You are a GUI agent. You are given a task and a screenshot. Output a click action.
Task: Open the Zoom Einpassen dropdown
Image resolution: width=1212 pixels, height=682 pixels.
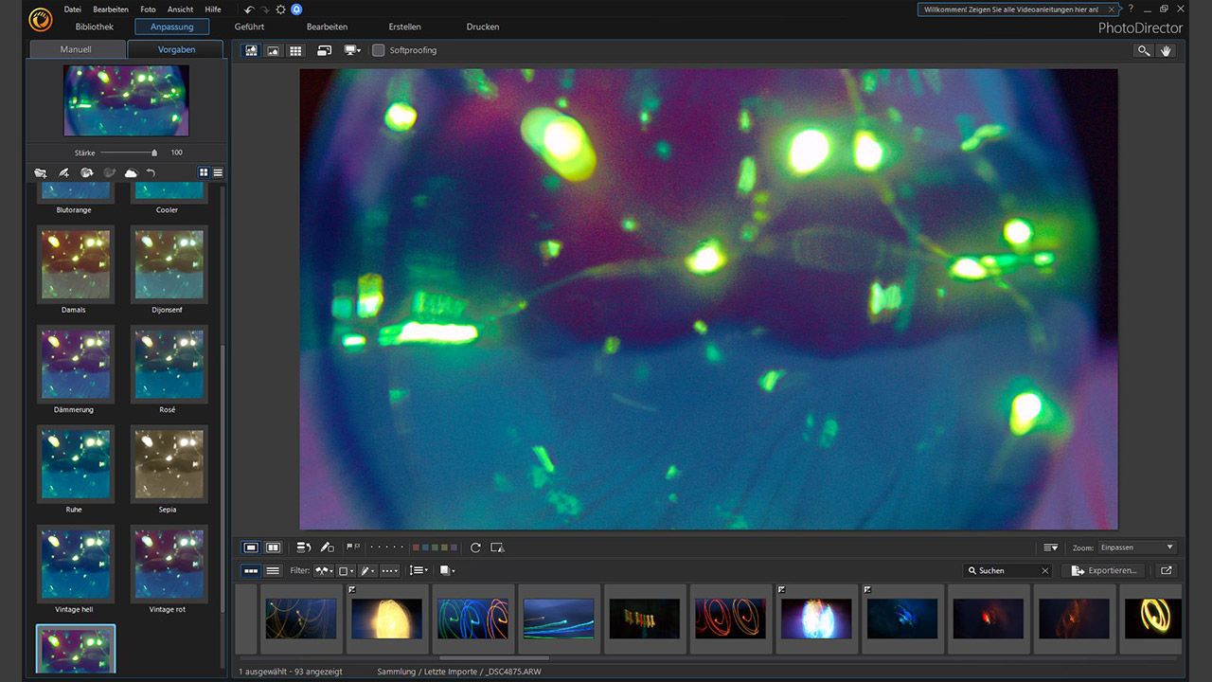pos(1136,547)
